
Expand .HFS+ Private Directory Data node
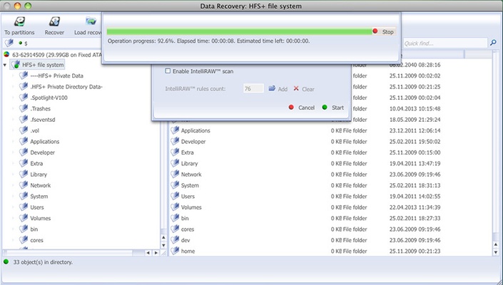pyautogui.click(x=13, y=86)
